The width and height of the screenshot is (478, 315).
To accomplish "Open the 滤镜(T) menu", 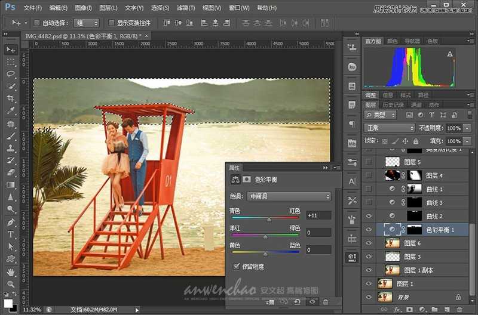I will [x=186, y=8].
